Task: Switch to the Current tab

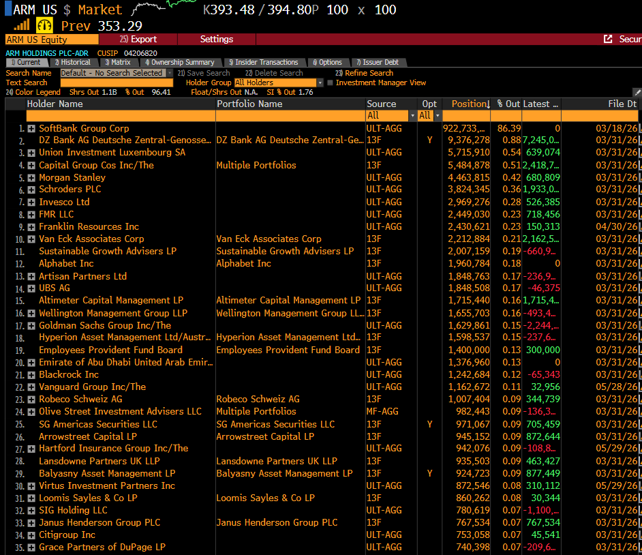Action: [26, 62]
